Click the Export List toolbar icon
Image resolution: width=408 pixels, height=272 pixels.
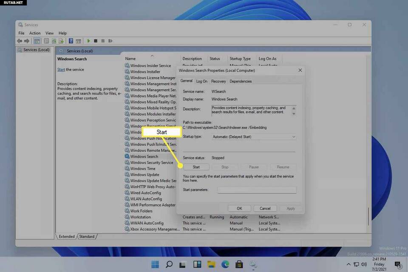point(61,41)
